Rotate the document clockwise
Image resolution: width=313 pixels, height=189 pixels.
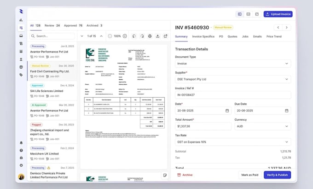coord(142,36)
